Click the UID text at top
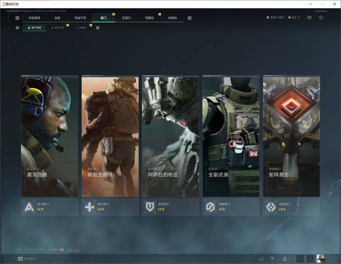The image size is (341, 264). click(36, 11)
